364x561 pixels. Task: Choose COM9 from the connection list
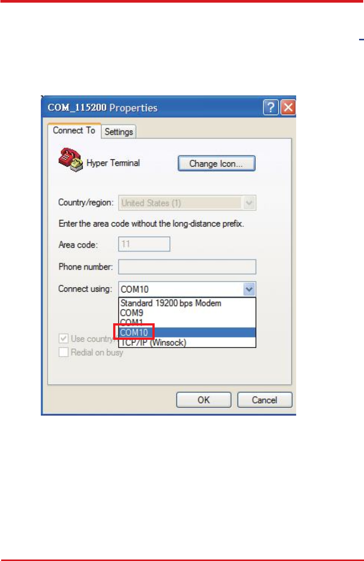tap(187, 313)
